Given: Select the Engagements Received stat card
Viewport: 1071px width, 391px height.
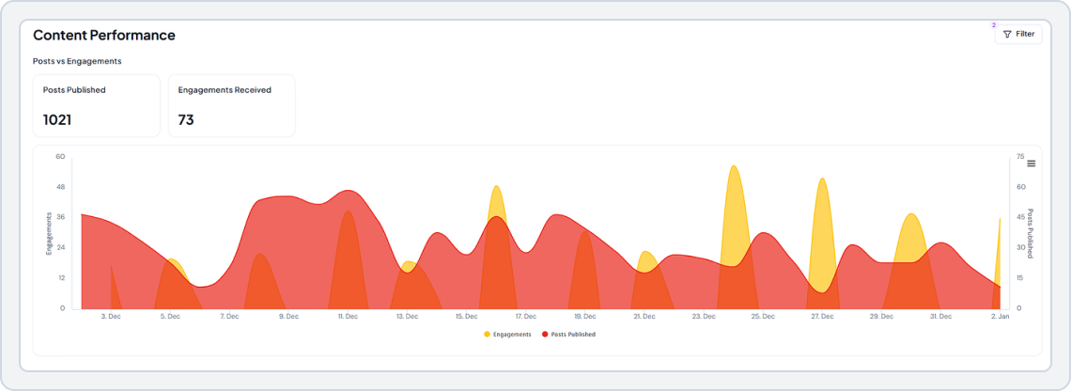Looking at the screenshot, I should click(x=231, y=105).
